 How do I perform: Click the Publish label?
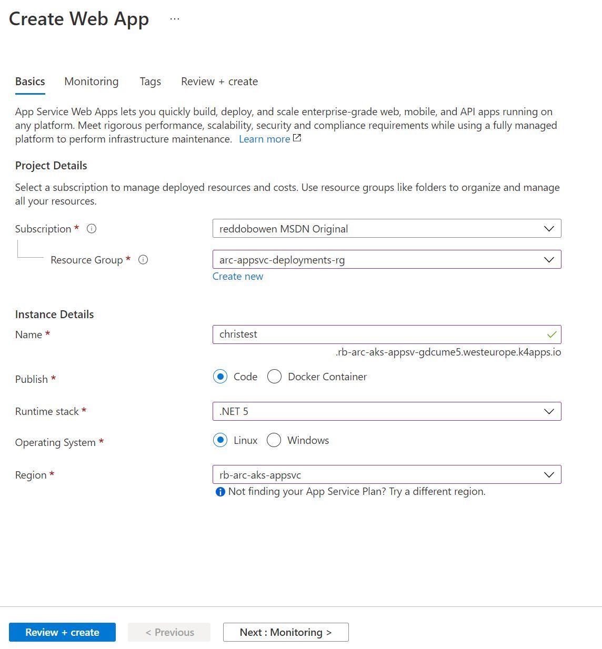(x=32, y=379)
